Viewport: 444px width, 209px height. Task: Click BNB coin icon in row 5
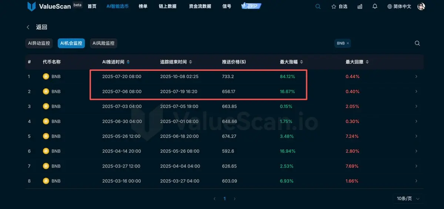[46, 136]
